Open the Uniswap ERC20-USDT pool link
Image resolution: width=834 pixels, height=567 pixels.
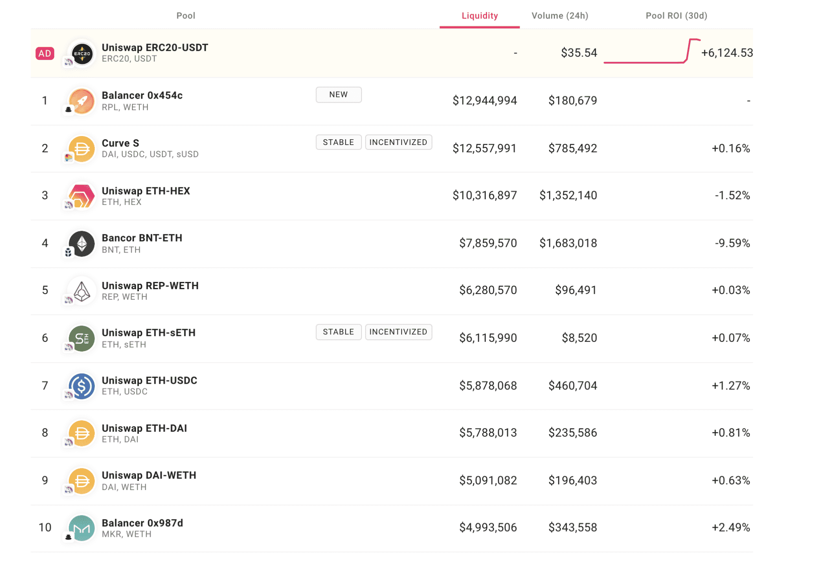coord(155,48)
